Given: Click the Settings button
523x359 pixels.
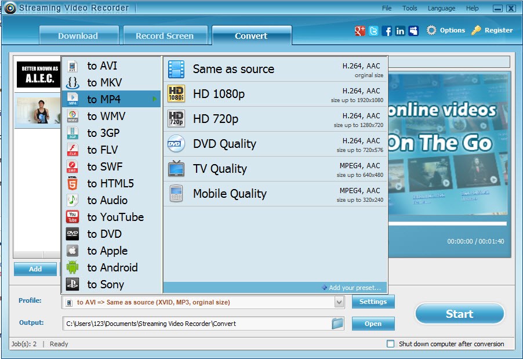Looking at the screenshot, I should pyautogui.click(x=373, y=302).
